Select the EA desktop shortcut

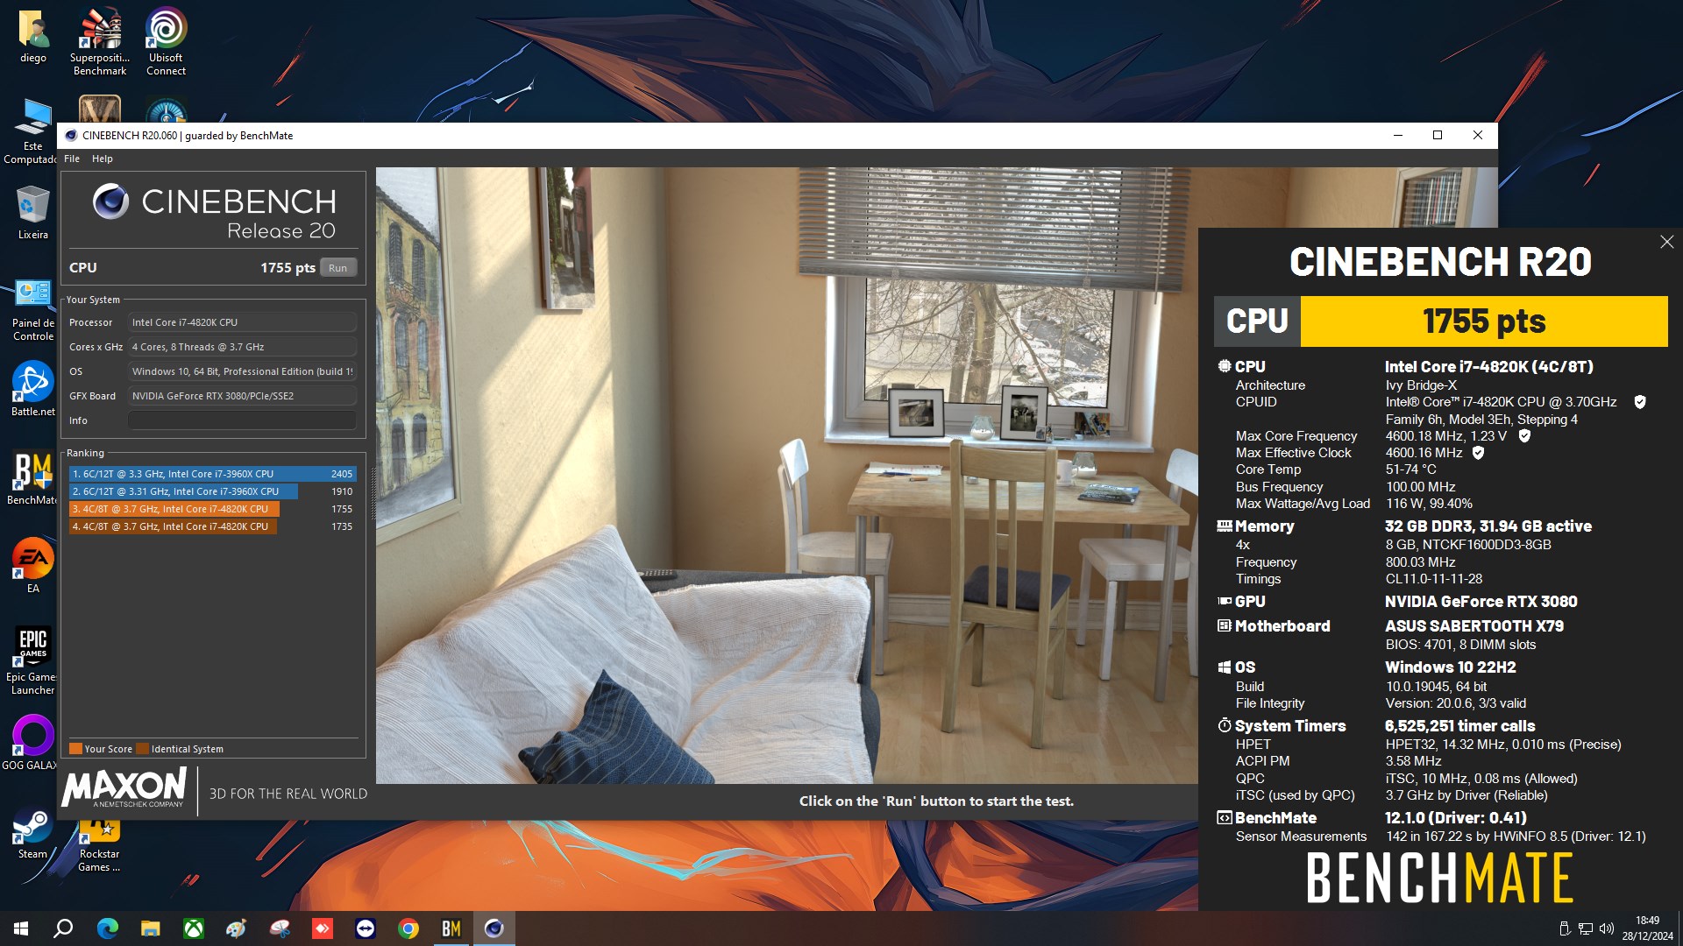(33, 566)
